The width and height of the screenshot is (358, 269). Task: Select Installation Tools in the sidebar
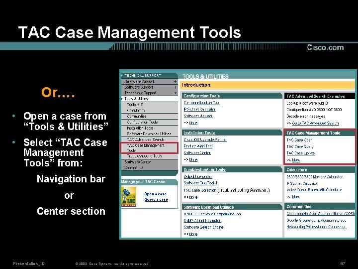point(140,128)
